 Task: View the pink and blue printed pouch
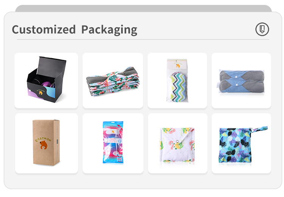(113, 143)
